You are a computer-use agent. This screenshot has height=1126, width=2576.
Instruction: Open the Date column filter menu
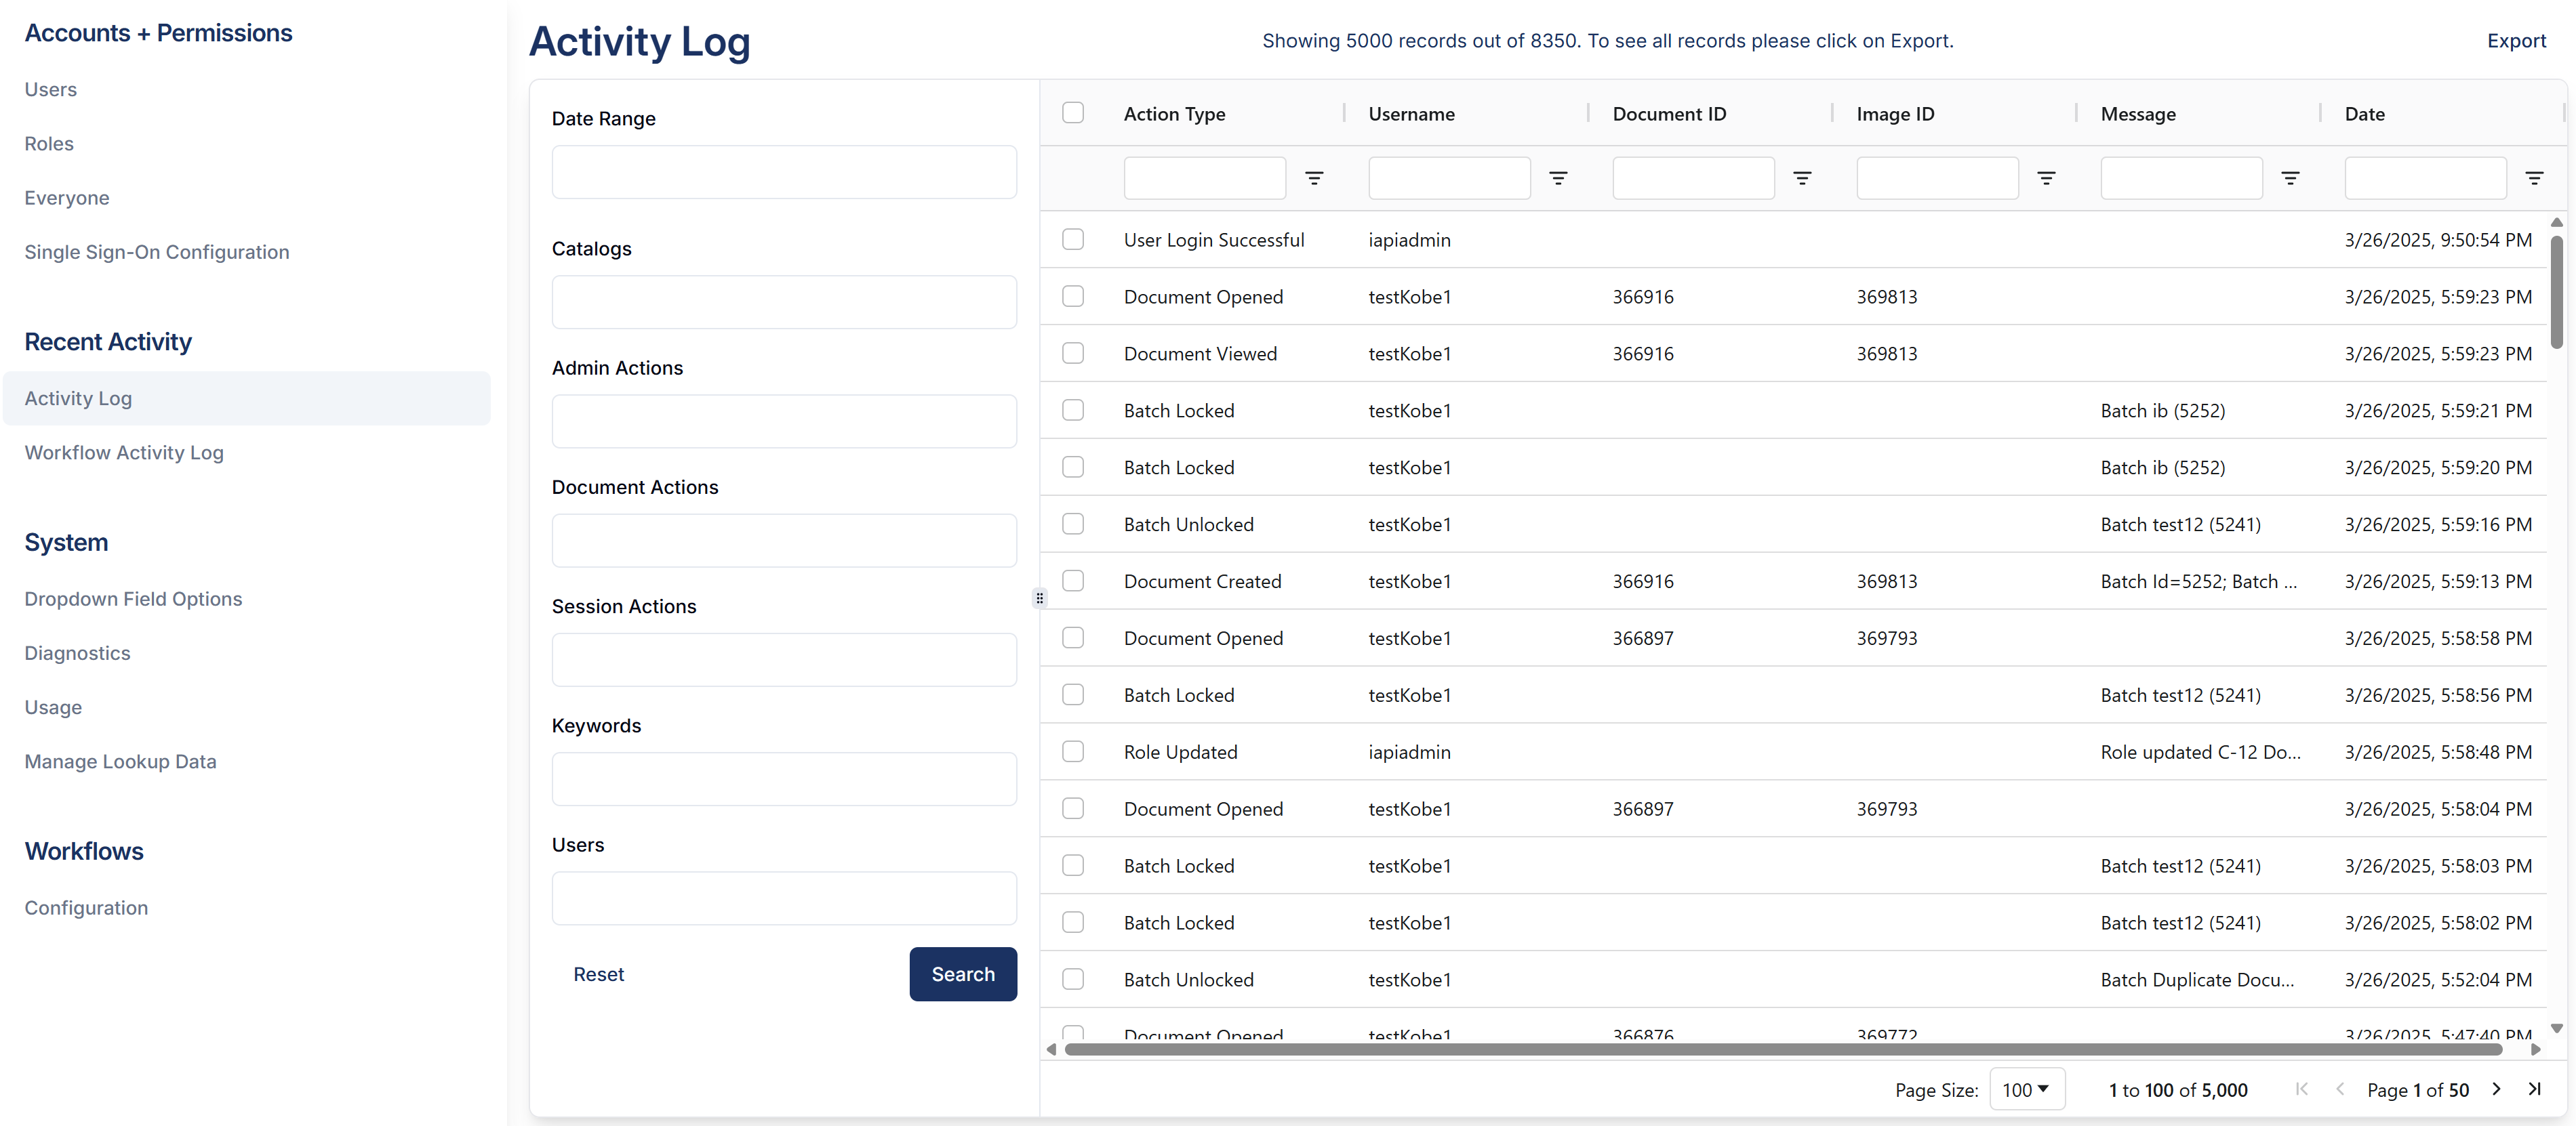pyautogui.click(x=2534, y=178)
